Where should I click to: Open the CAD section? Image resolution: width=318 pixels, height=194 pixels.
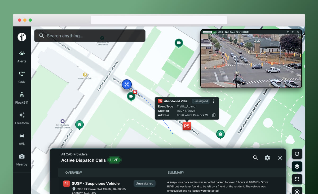(x=22, y=77)
